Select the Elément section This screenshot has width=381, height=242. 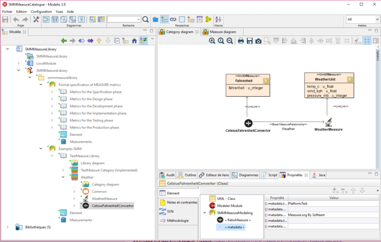[179, 193]
